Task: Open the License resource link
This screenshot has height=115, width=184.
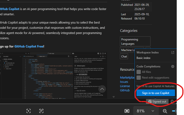Action: [x=125, y=86]
